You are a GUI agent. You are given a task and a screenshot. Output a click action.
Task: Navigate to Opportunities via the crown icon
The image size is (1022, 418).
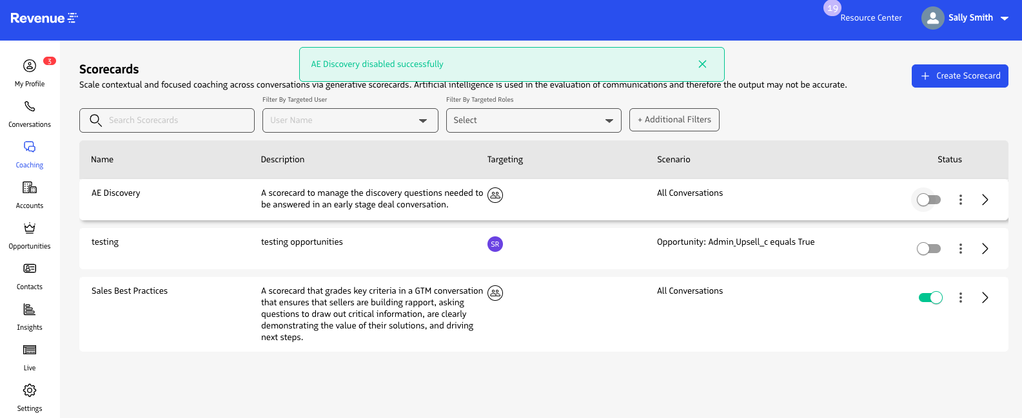[30, 229]
